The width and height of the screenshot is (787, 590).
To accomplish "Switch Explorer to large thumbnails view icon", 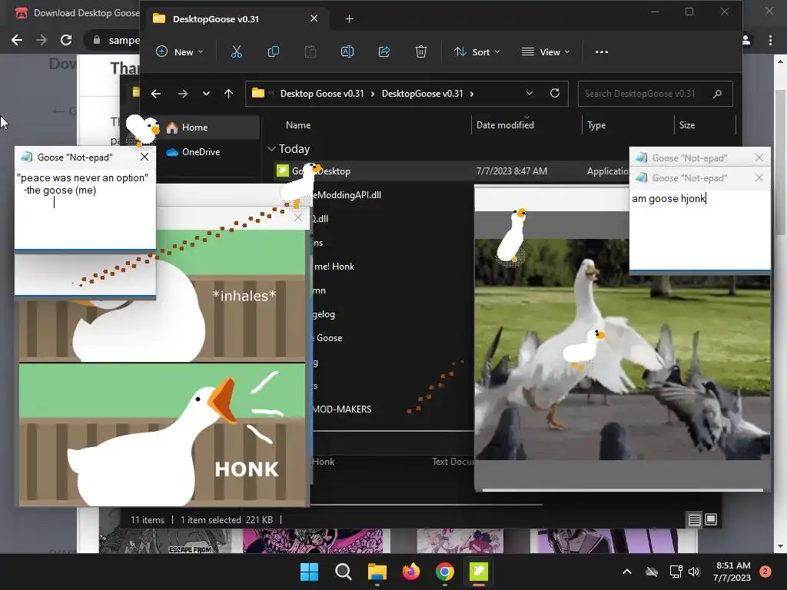I will click(711, 519).
